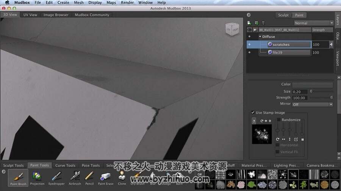Screen dimensions: 341x191
Task: Switch to the UV View tab
Action: (x=30, y=15)
